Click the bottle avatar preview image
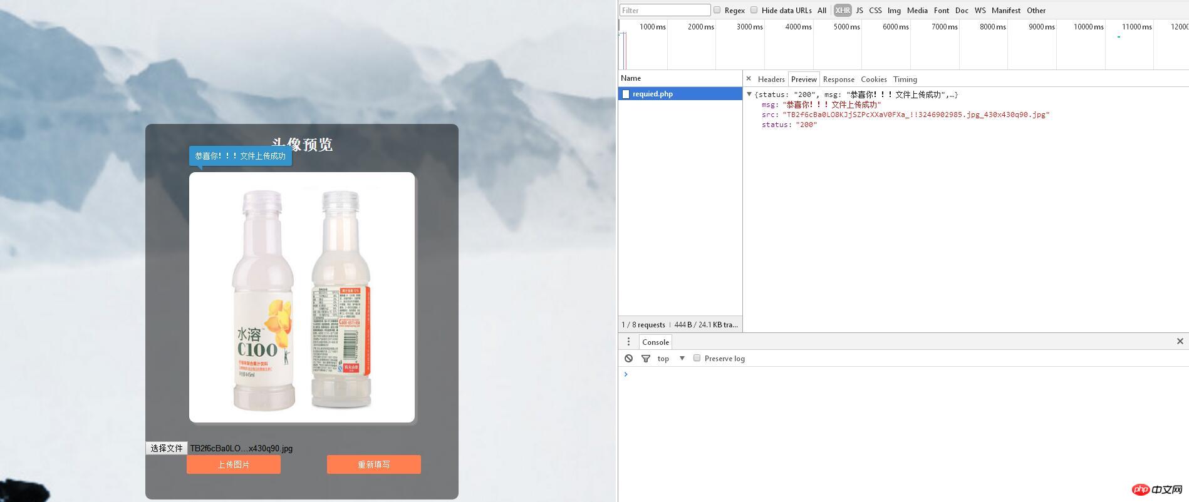This screenshot has height=502, width=1189. [x=302, y=297]
